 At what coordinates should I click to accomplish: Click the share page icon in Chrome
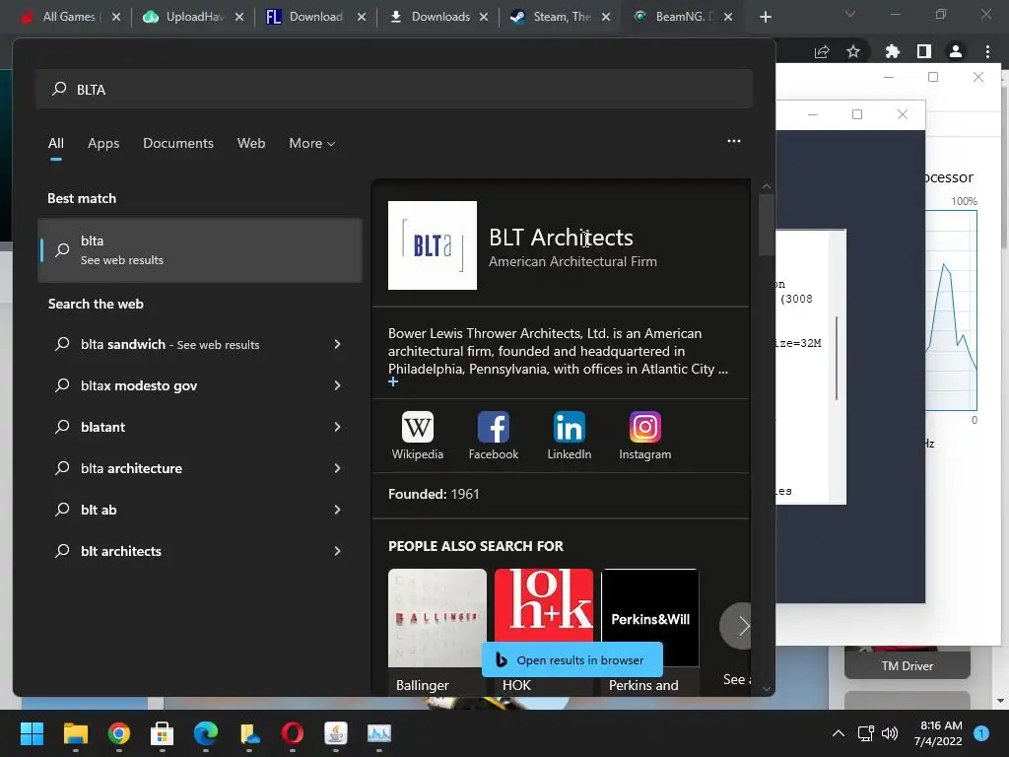pos(822,51)
